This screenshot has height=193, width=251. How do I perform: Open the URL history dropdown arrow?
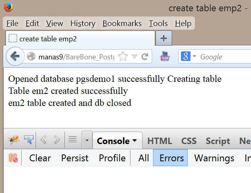135,57
